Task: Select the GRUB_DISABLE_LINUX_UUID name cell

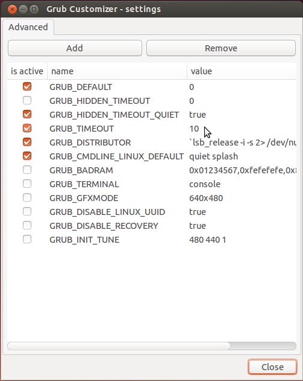Action: [107, 212]
